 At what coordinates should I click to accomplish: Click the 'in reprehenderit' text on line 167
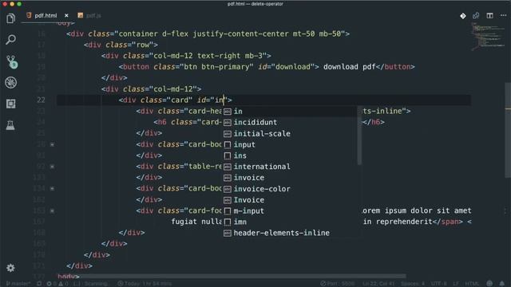pyautogui.click(x=398, y=222)
